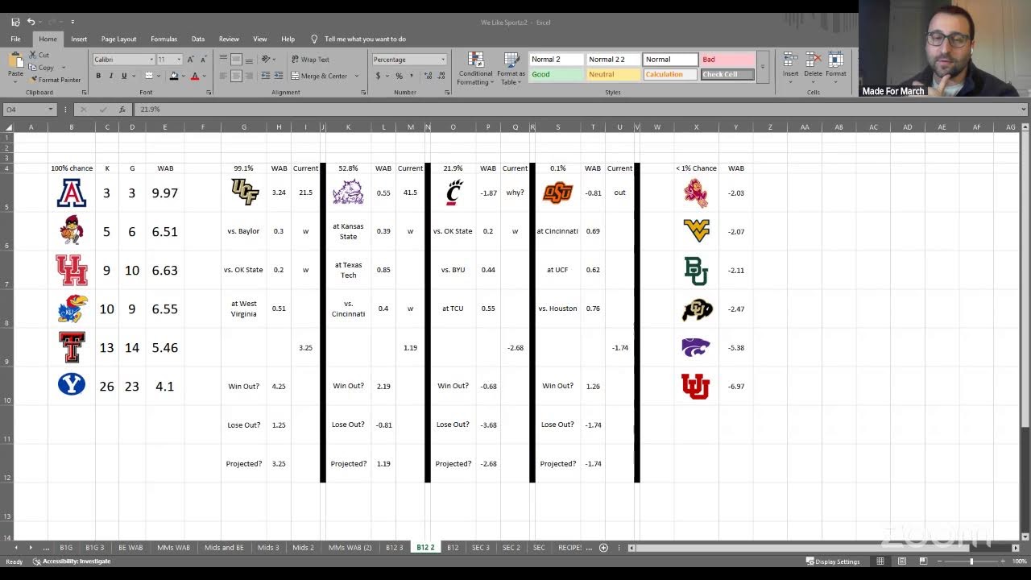Open the Calibri font name dropdown
The height and width of the screenshot is (580, 1031).
tap(151, 60)
